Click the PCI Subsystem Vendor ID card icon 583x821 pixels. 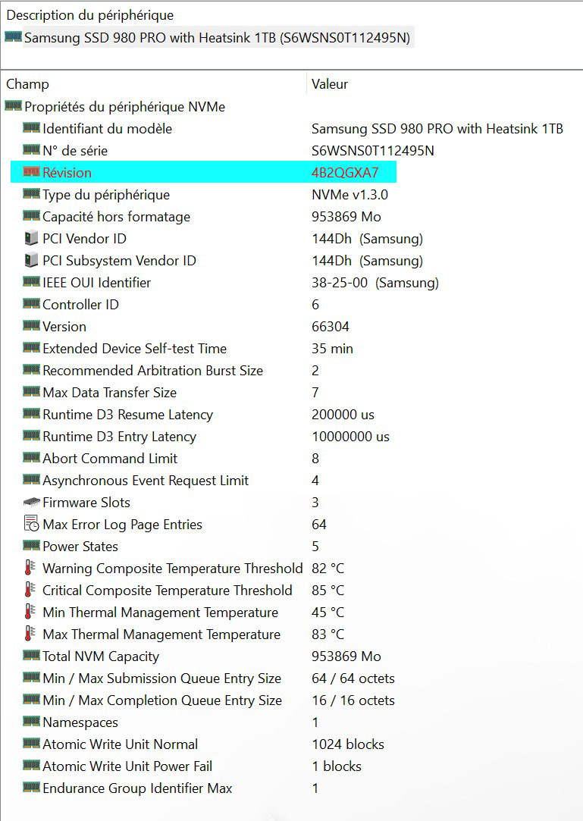click(31, 260)
